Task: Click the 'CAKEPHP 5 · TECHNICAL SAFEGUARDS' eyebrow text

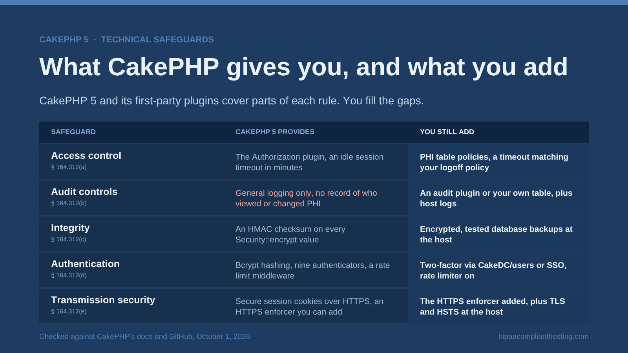Action: (x=126, y=40)
